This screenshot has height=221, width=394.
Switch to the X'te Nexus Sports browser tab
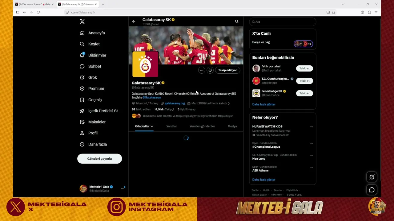(34, 4)
